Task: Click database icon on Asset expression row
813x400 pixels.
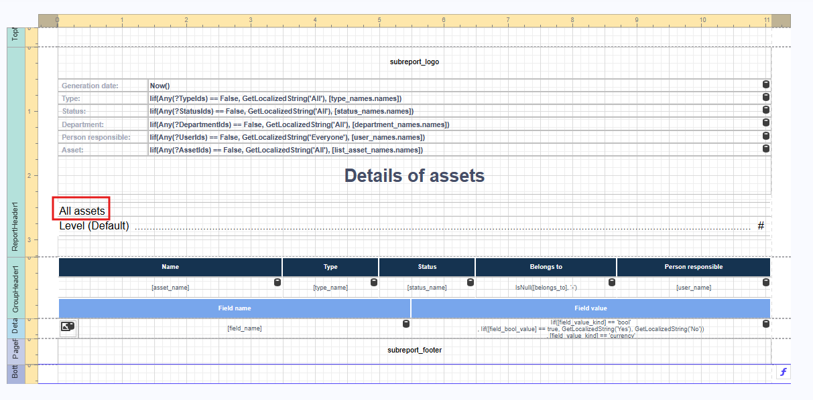Action: [x=765, y=150]
